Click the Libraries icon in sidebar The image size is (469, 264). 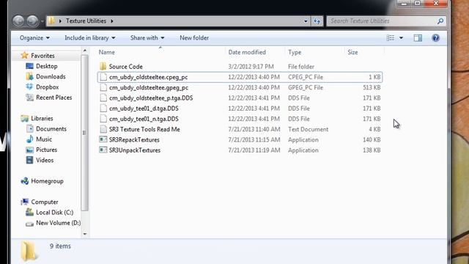24,119
